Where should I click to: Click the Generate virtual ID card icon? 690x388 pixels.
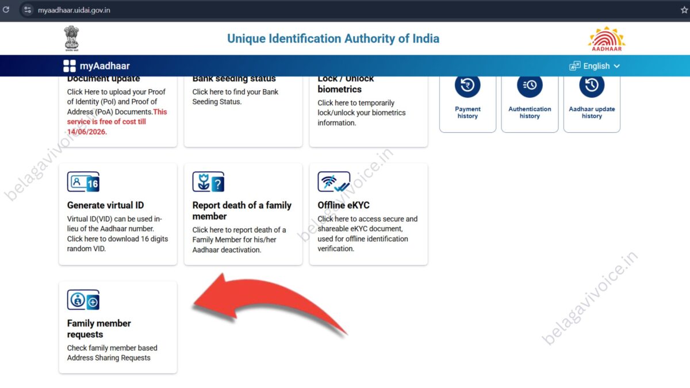[x=83, y=182]
